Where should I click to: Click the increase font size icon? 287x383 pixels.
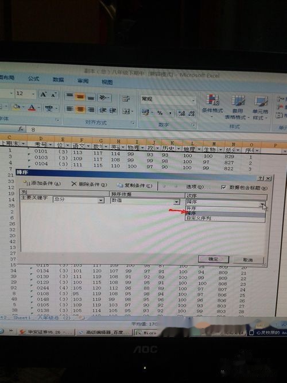pyautogui.click(x=44, y=94)
